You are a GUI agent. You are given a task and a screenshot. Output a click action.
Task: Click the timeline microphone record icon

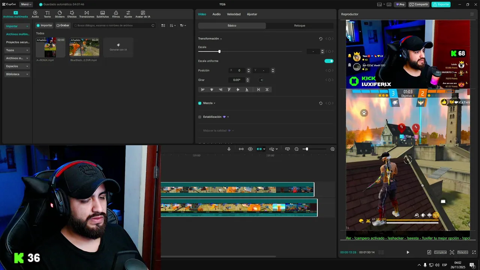coord(229,149)
